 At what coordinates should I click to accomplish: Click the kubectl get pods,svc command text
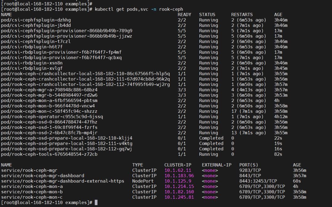121,9
